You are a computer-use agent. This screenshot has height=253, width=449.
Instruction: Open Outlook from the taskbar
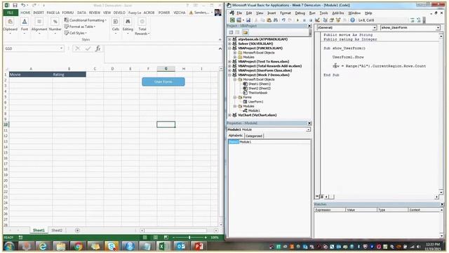(x=181, y=246)
